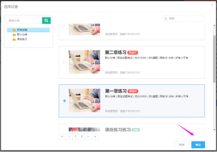Click the 取消 button
The width and height of the screenshot is (217, 152).
point(182,145)
